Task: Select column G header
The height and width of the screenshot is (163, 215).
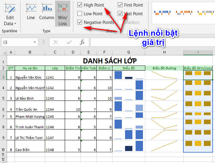Action: (129, 52)
